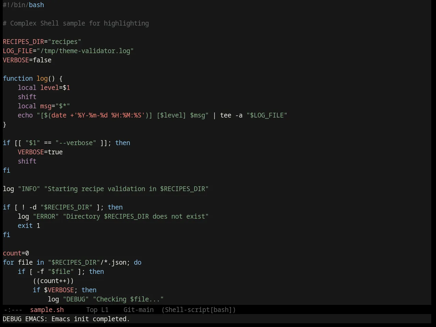Click the LOG_FILE variable name at its assignment

[18, 51]
